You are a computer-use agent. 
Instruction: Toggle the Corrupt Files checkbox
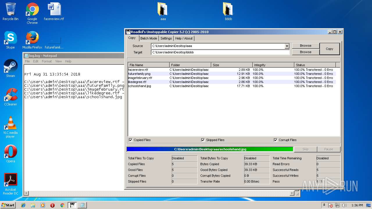[x=276, y=140]
